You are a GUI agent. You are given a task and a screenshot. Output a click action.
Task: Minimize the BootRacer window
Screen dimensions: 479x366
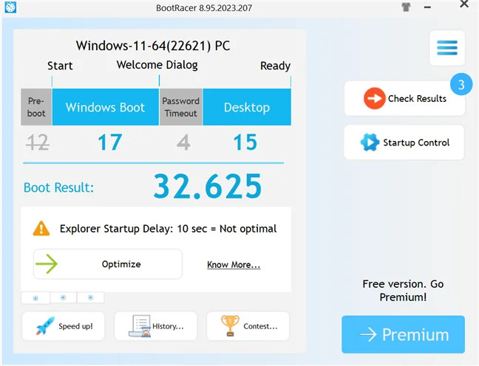(428, 7)
